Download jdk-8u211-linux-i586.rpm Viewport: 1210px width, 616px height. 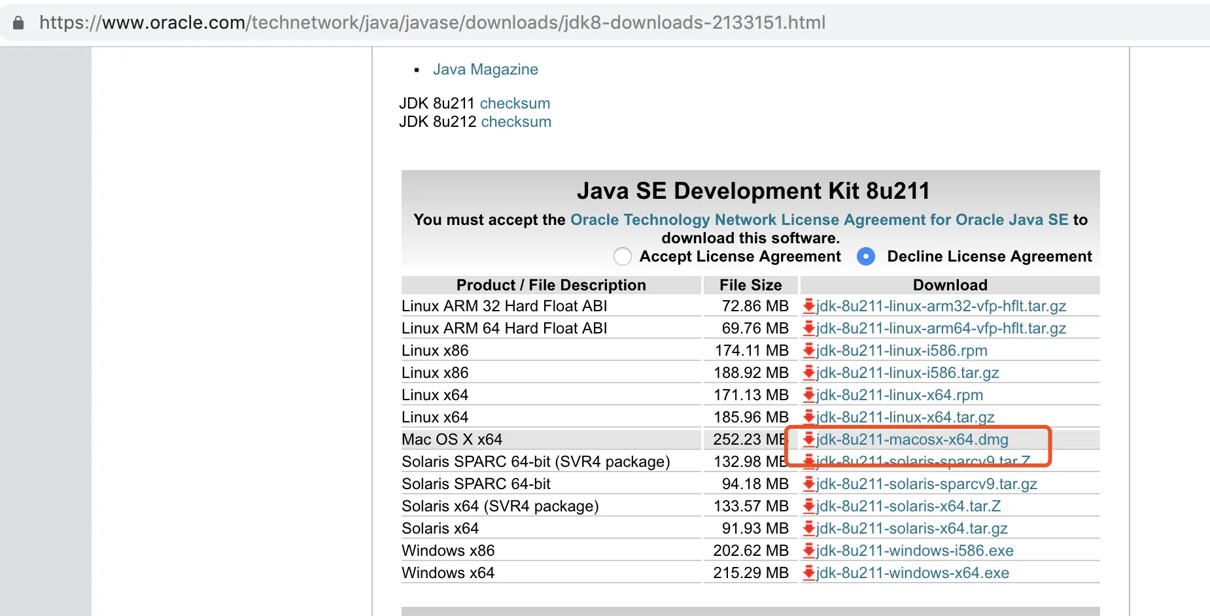tap(902, 351)
